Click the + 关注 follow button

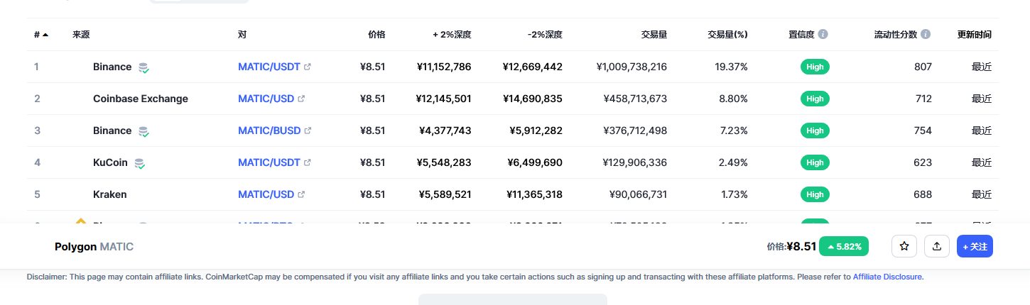975,246
